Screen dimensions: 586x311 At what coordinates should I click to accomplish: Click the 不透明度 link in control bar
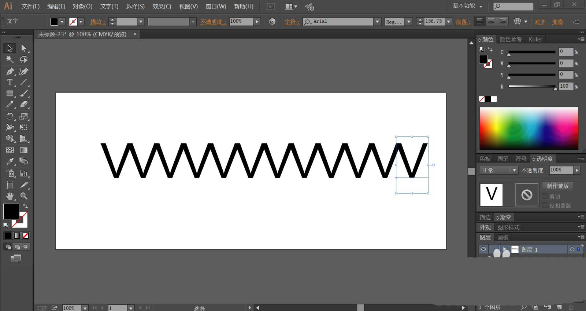click(x=213, y=22)
